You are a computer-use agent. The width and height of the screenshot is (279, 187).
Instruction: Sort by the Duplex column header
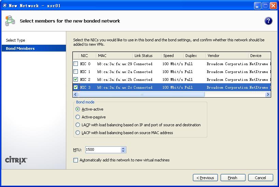195,56
